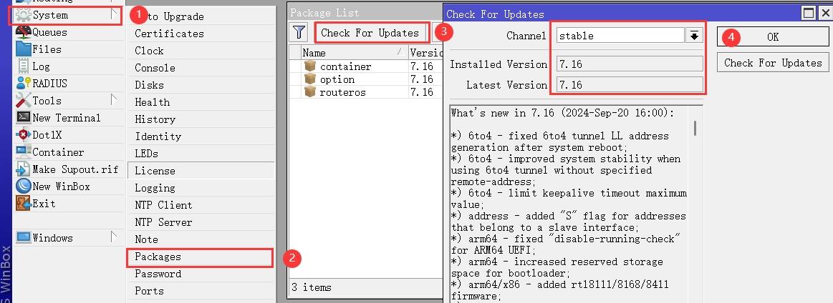Open Files in the sidebar

[68, 49]
